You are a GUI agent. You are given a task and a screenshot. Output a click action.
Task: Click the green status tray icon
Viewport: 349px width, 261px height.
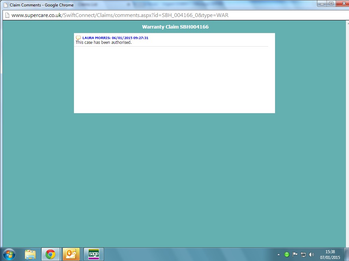[x=287, y=254]
